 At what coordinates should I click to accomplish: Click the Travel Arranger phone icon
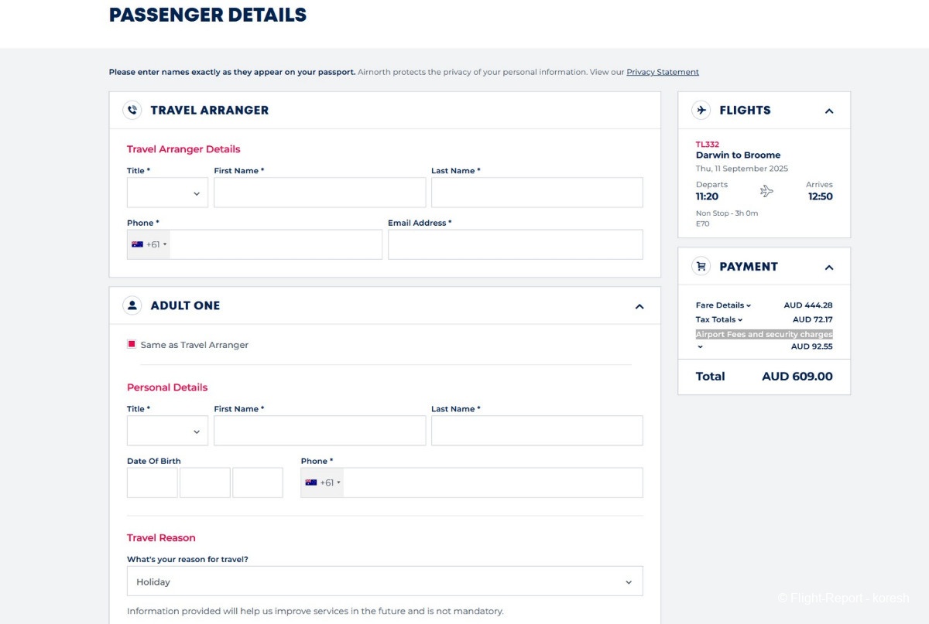tap(132, 110)
